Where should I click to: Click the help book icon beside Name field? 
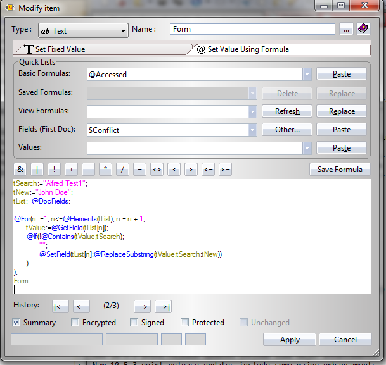click(x=363, y=29)
